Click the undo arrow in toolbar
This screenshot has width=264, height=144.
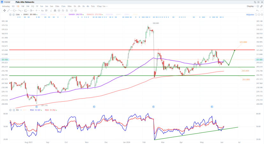click(257, 11)
